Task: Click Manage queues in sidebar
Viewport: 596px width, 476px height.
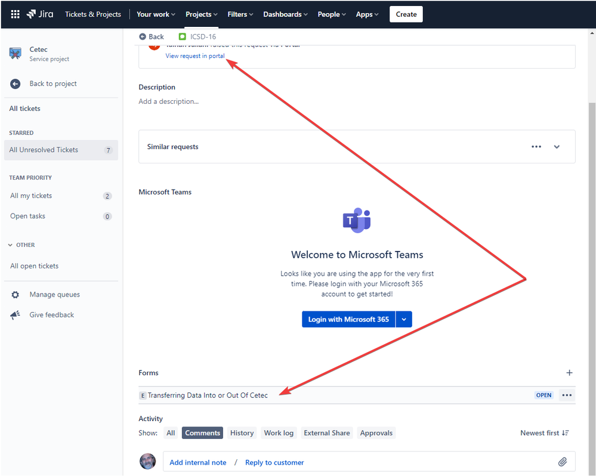Action: pos(55,295)
